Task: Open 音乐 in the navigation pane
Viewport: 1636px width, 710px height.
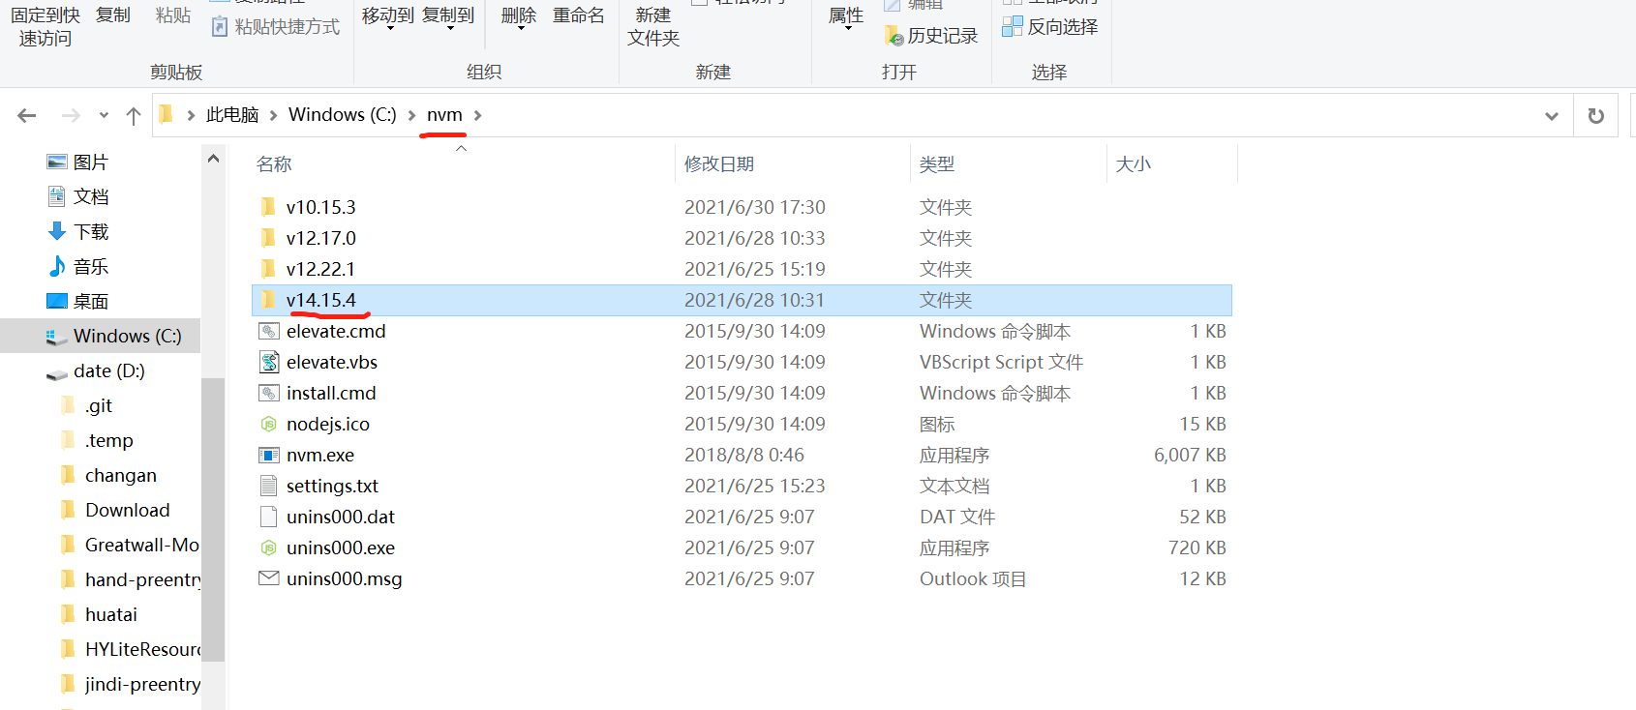Action: (x=78, y=266)
